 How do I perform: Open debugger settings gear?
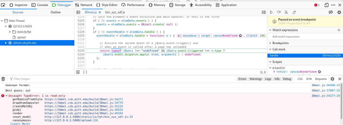(x=339, y=12)
